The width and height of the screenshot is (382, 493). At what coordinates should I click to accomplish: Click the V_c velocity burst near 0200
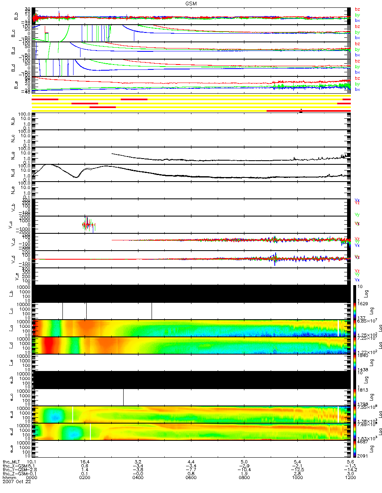click(x=88, y=224)
